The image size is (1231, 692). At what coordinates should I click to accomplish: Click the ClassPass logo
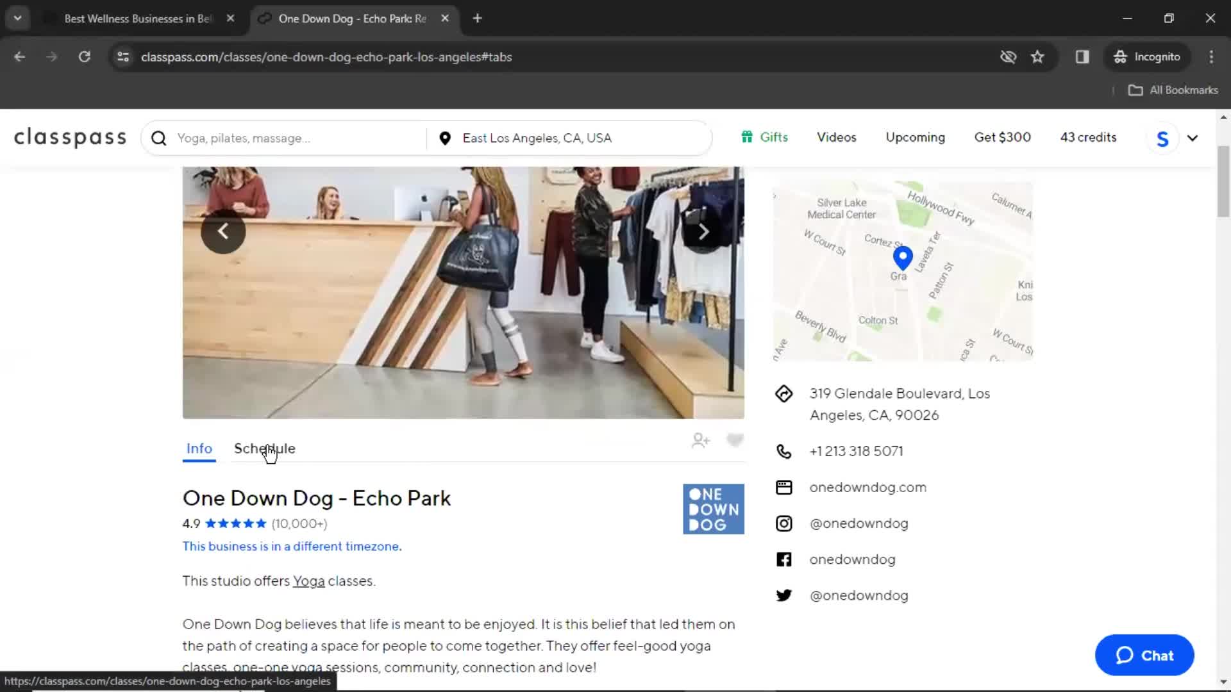71,137
